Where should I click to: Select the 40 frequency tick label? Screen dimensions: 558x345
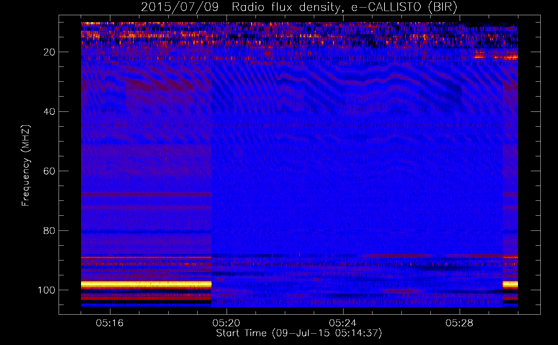point(49,112)
